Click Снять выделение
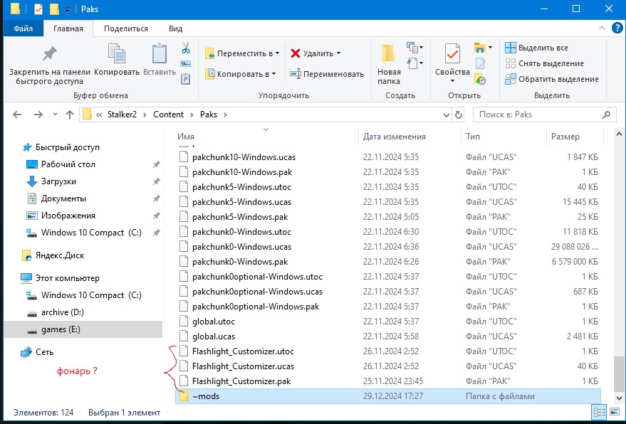The height and width of the screenshot is (424, 626). coord(544,63)
